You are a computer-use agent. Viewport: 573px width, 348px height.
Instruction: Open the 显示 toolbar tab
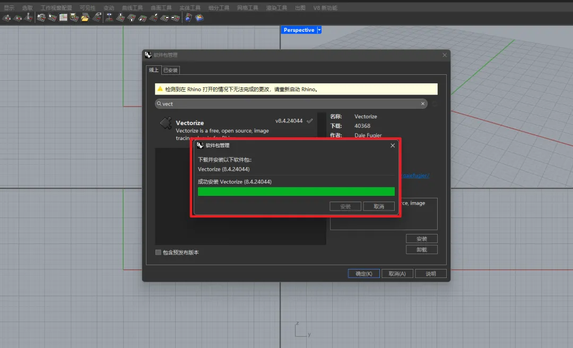9,7
